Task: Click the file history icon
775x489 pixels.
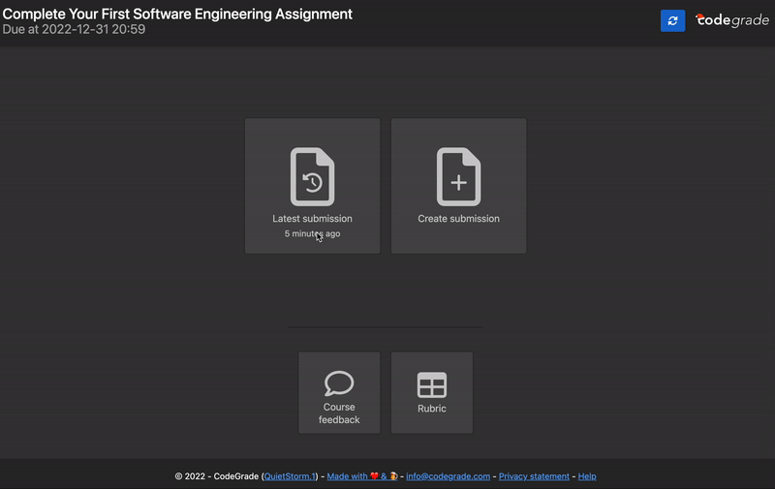Action: [x=312, y=177]
